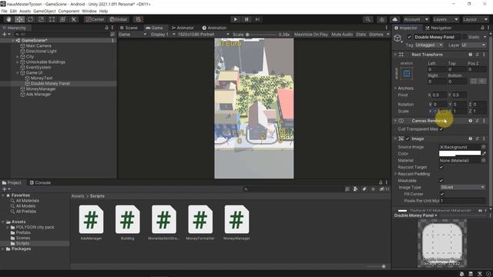Pause the game playback

246,19
